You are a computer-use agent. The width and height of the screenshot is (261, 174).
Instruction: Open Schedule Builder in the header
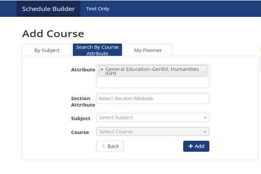(49, 9)
